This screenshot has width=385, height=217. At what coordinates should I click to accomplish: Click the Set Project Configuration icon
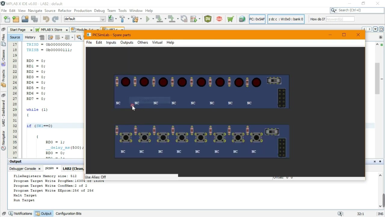pos(111,19)
